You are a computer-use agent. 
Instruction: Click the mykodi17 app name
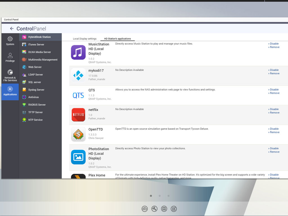click(x=96, y=71)
